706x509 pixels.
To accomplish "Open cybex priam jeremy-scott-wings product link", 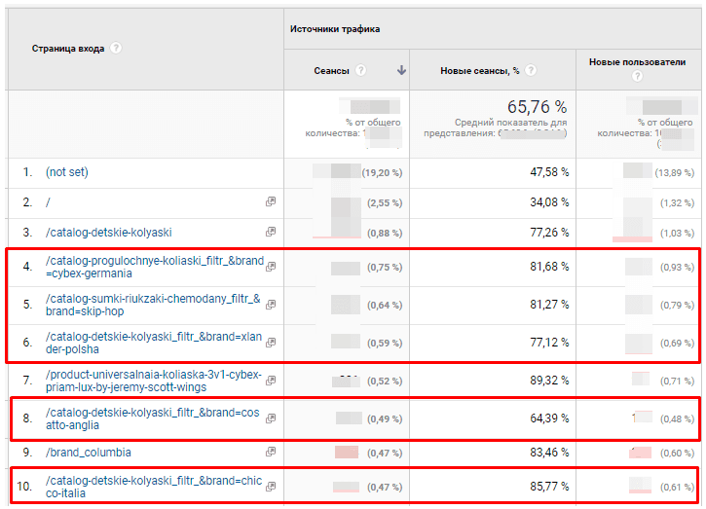I will 153,380.
